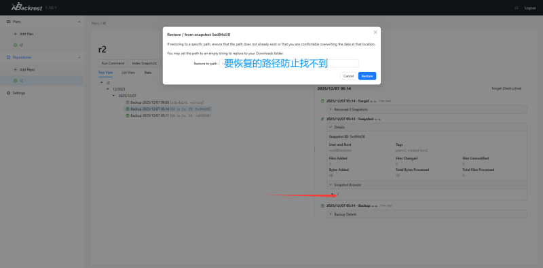Click the Forget (Destructive) button
The image size is (543, 268).
click(x=506, y=88)
